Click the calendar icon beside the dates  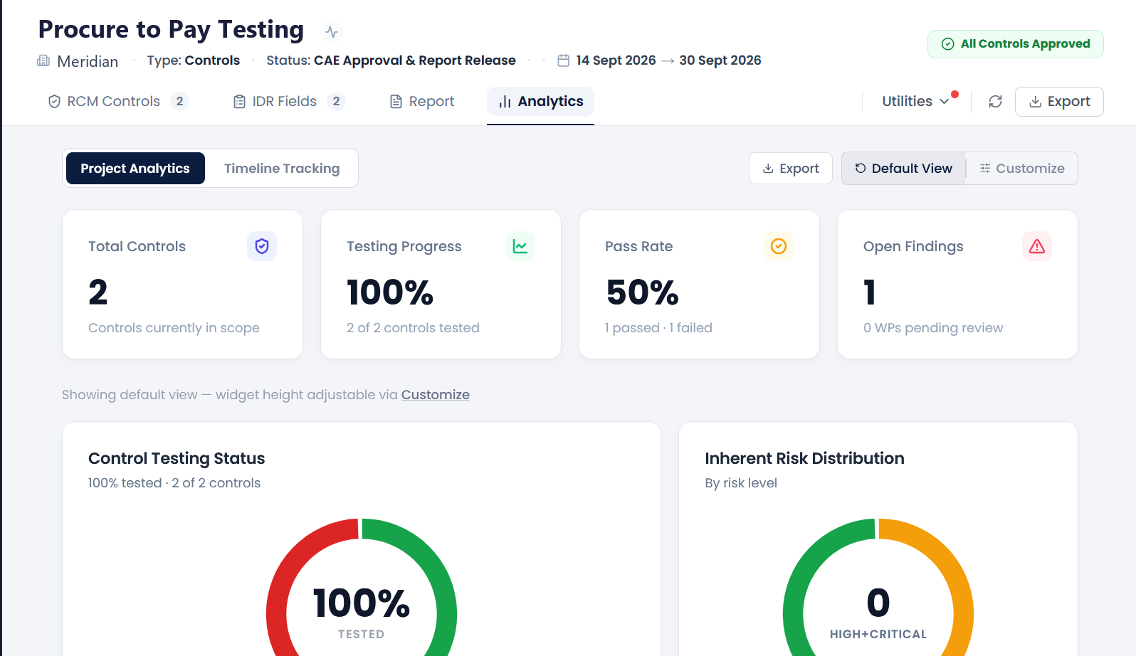(563, 60)
